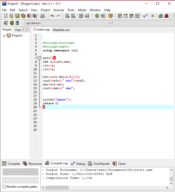Open the Debug bottom tab
Image resolution: width=175 pixels, height=192 pixels.
(78, 164)
